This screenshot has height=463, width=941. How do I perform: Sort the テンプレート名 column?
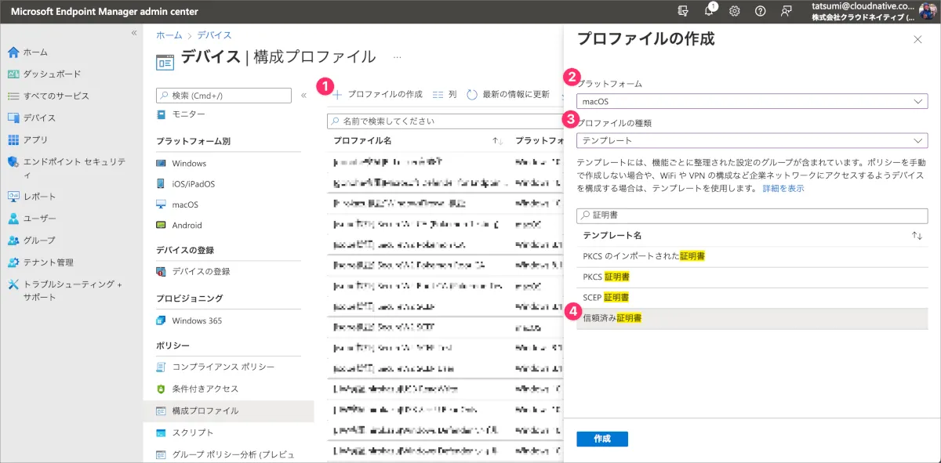coord(917,236)
